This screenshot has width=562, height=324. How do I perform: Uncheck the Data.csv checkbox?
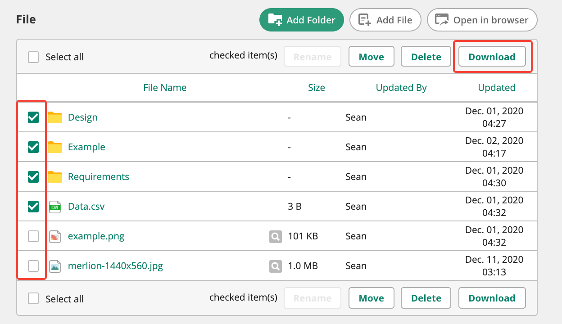(x=33, y=207)
